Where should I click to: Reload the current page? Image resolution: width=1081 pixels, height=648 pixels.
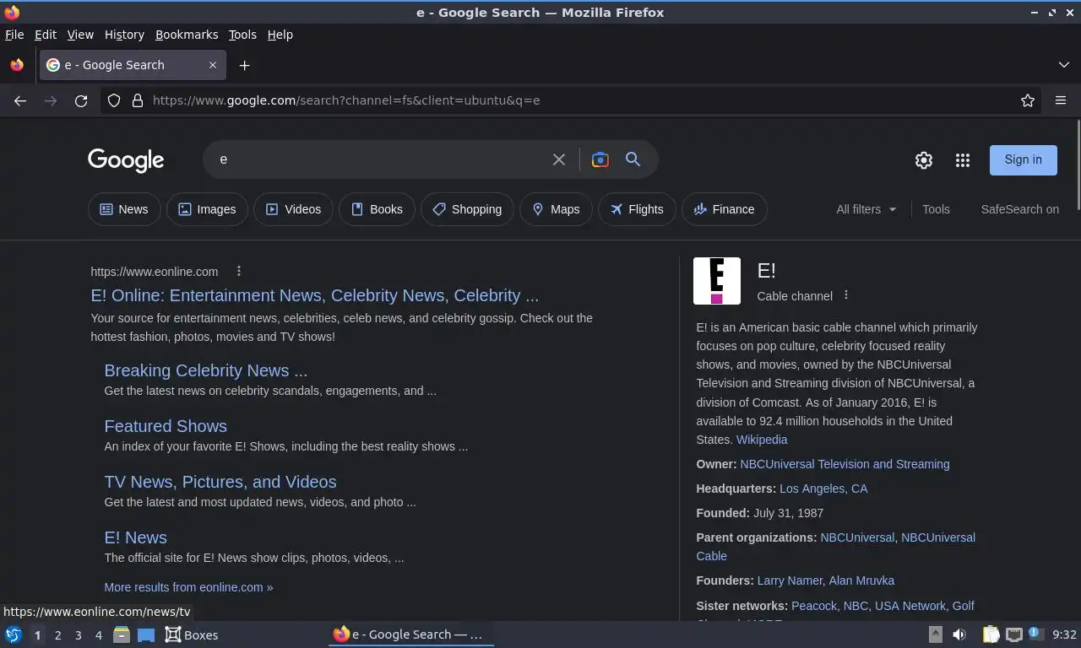click(81, 100)
